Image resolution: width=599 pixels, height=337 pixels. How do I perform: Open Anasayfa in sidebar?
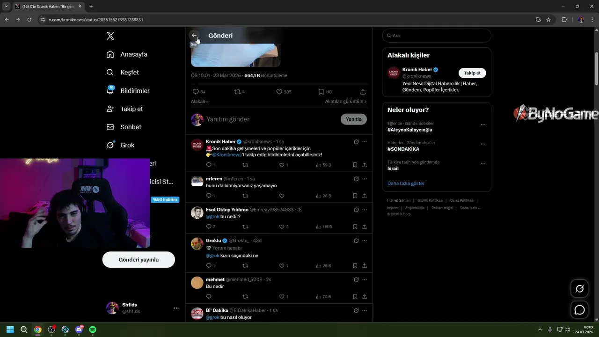[x=127, y=54]
